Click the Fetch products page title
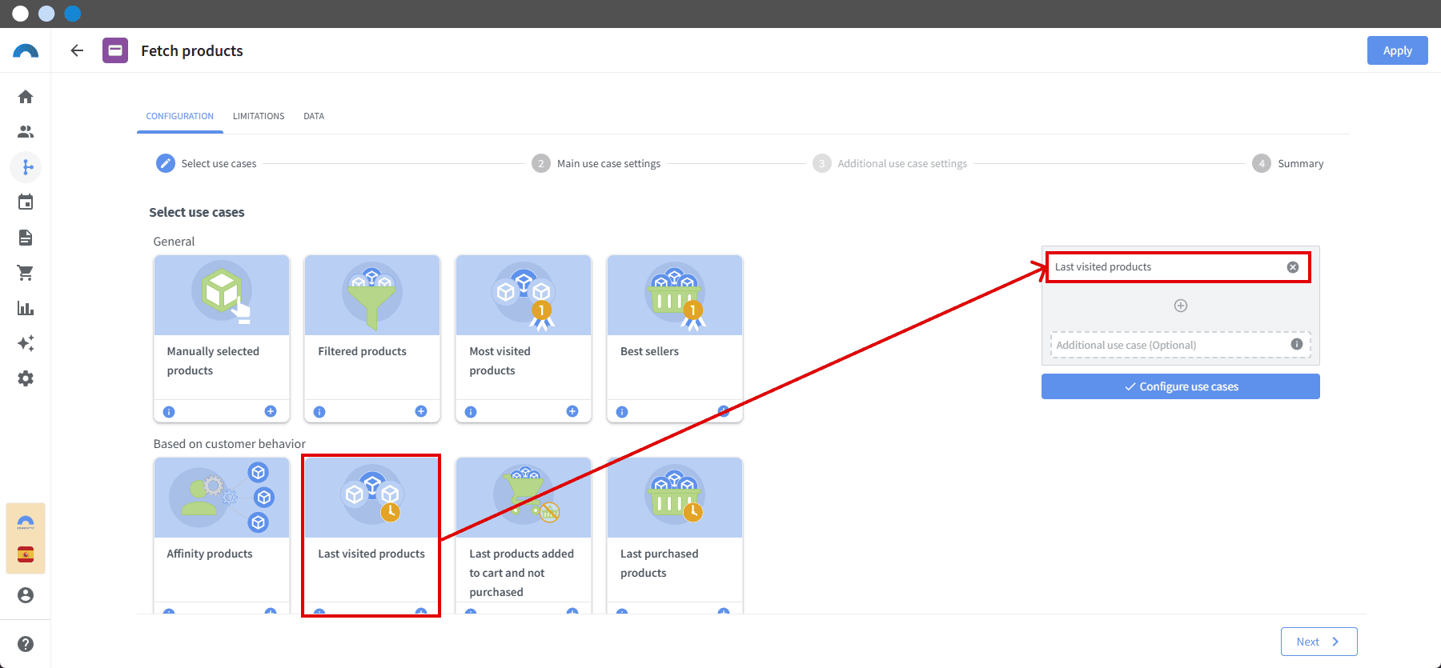Viewport: 1441px width, 668px height. point(192,50)
